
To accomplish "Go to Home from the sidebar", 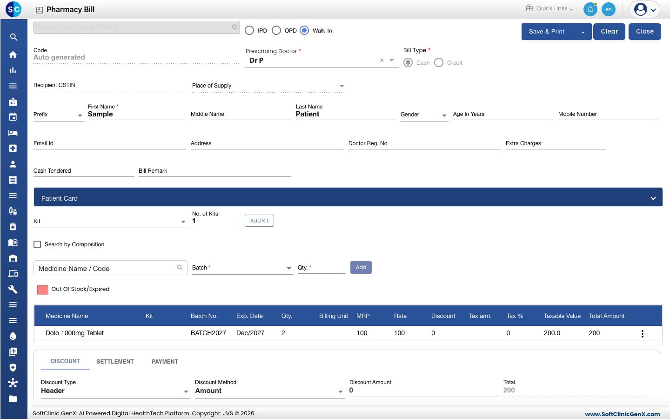I will [x=13, y=54].
